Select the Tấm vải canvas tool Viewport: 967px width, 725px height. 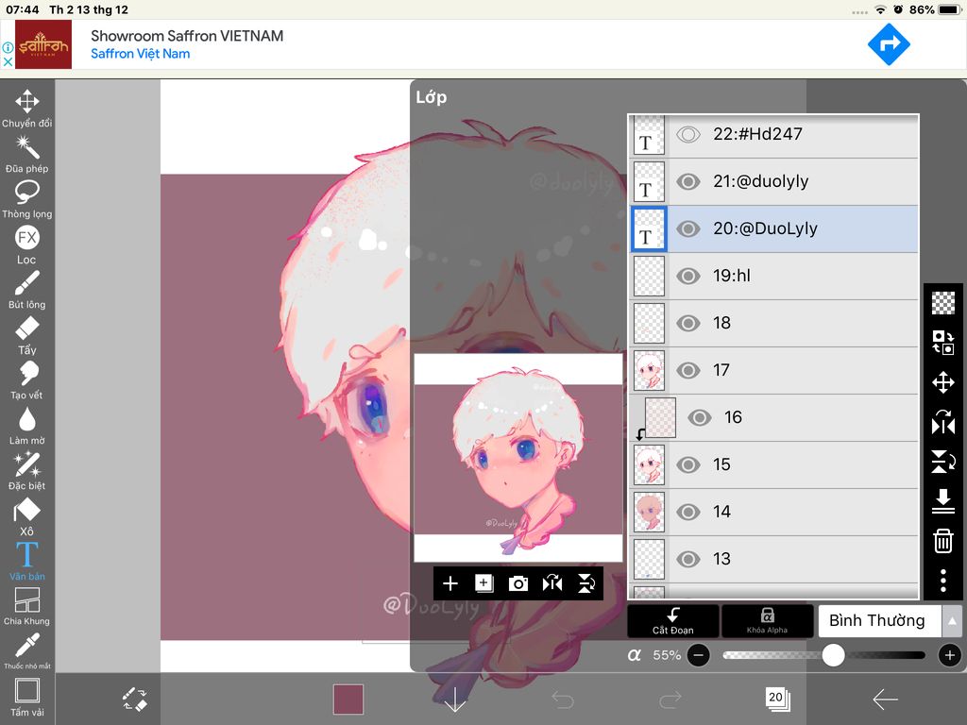pyautogui.click(x=27, y=698)
